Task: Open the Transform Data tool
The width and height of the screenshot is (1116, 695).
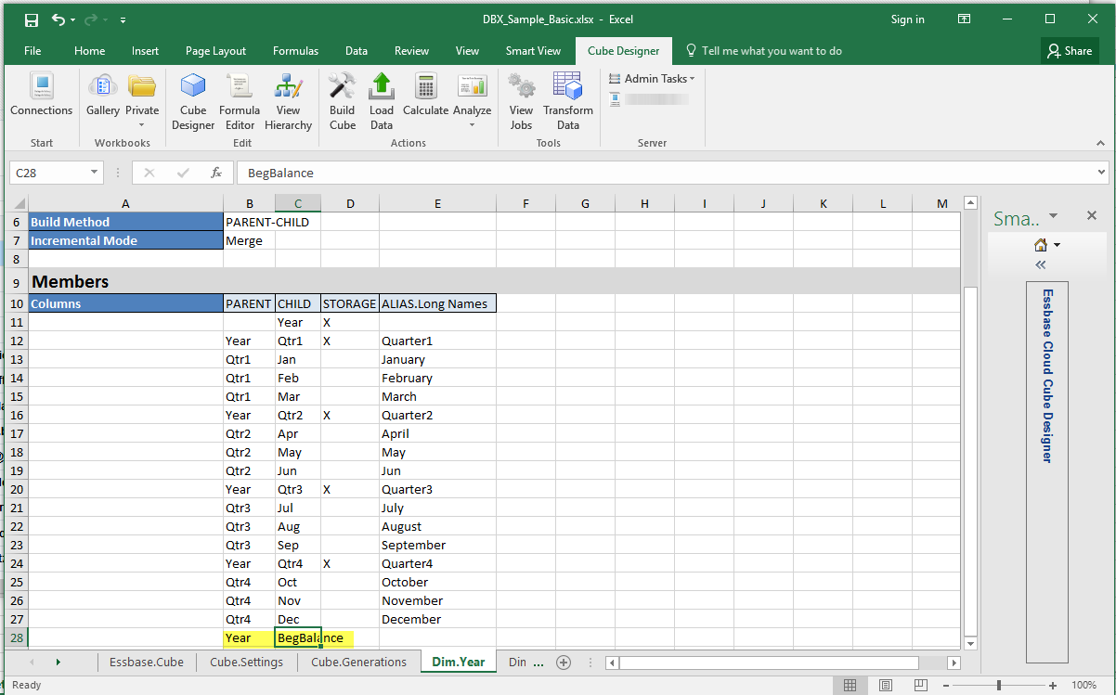Action: [567, 101]
